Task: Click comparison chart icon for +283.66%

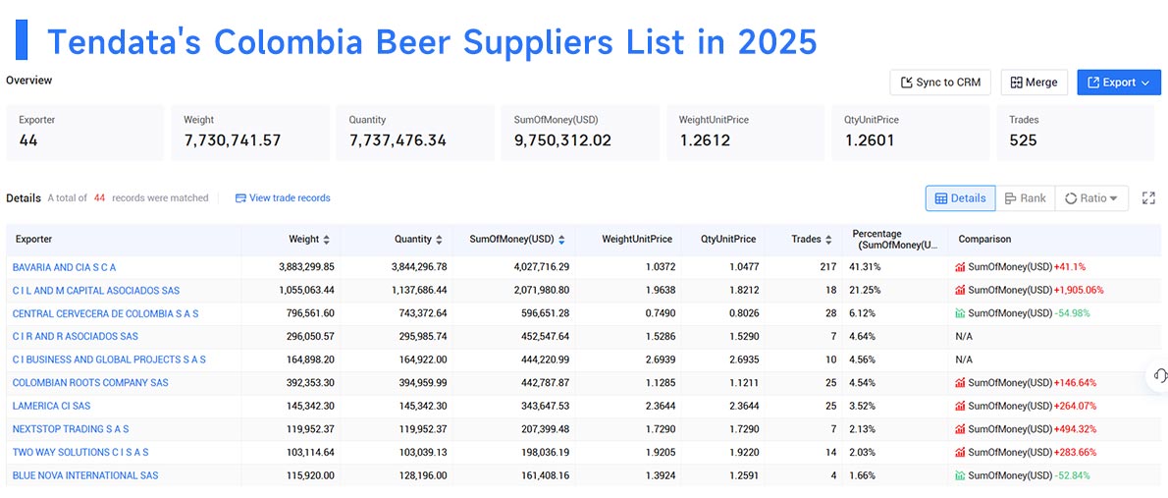Action: pyautogui.click(x=960, y=452)
